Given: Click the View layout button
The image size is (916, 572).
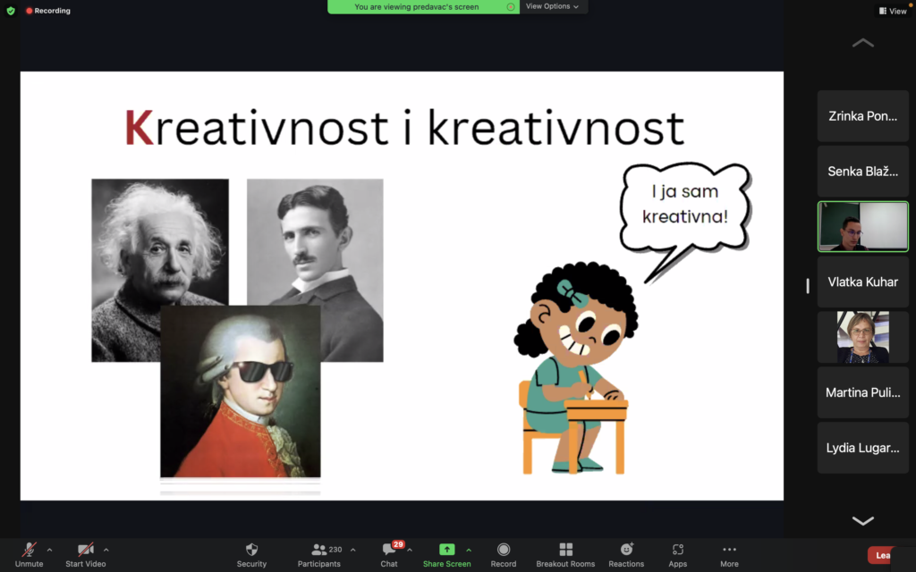Looking at the screenshot, I should 893,11.
